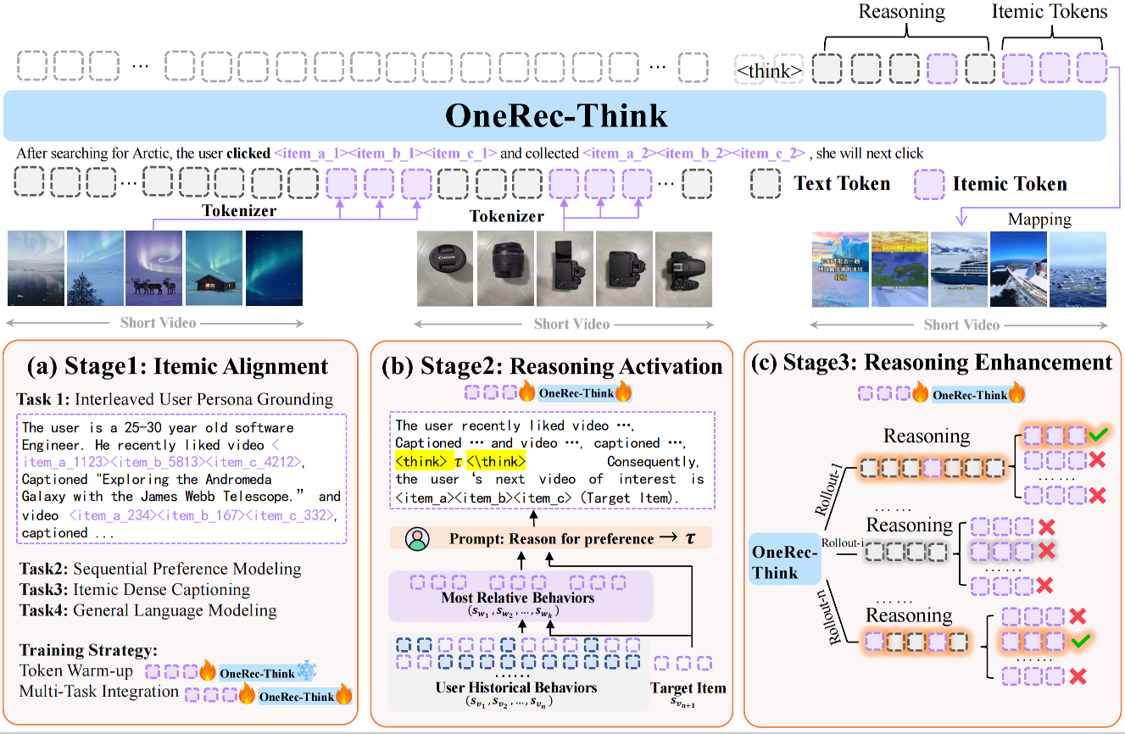This screenshot has height=734, width=1125.
Task: Click the <think> token box
Action: click(x=768, y=71)
